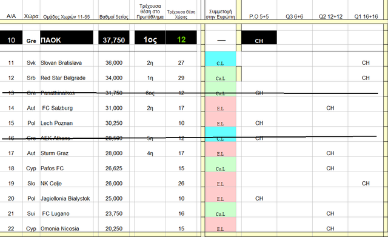Viewport: 388px width, 237px height.
Task: Click the 37,750 points cell
Action: pyautogui.click(x=114, y=38)
